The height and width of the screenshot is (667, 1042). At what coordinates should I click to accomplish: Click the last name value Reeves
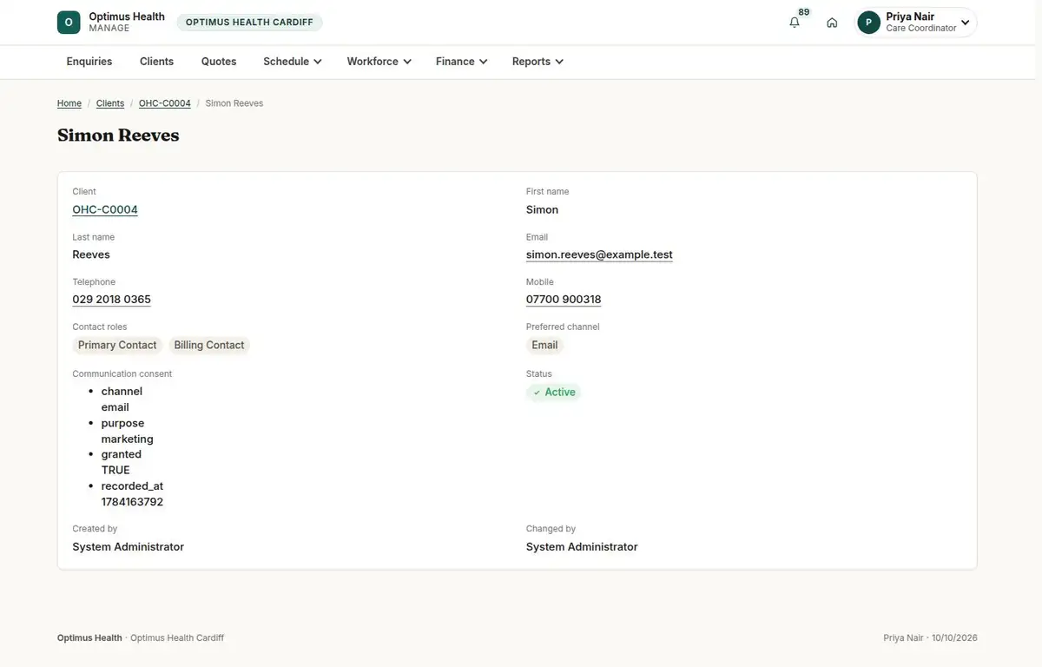click(x=91, y=254)
